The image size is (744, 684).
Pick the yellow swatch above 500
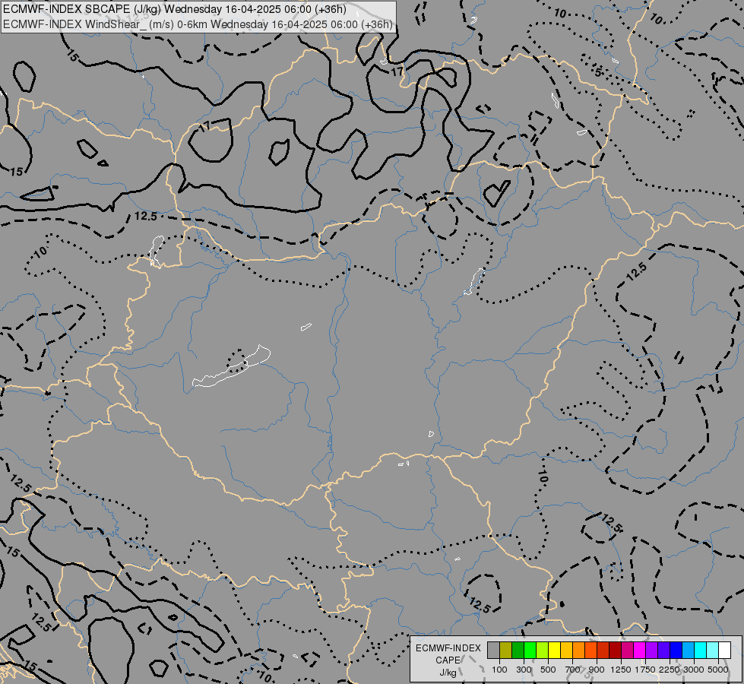pyautogui.click(x=554, y=650)
